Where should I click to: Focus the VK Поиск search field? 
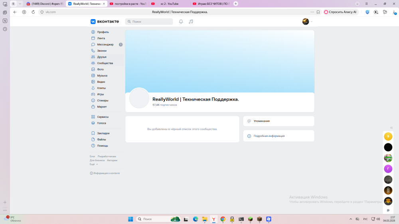click(x=149, y=21)
